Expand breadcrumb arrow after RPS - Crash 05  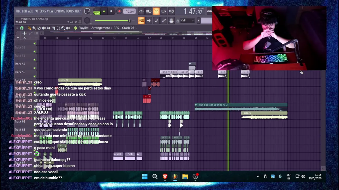coord(136,28)
